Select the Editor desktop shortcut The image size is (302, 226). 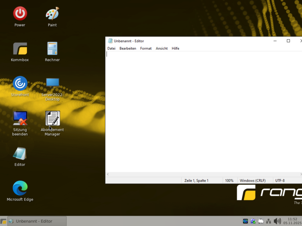(20, 154)
